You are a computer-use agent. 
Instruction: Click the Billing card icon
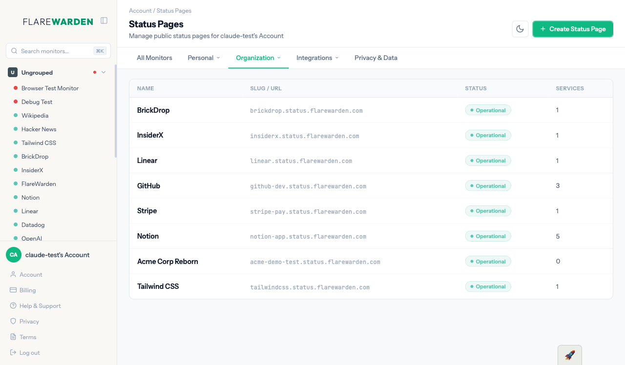tap(14, 290)
